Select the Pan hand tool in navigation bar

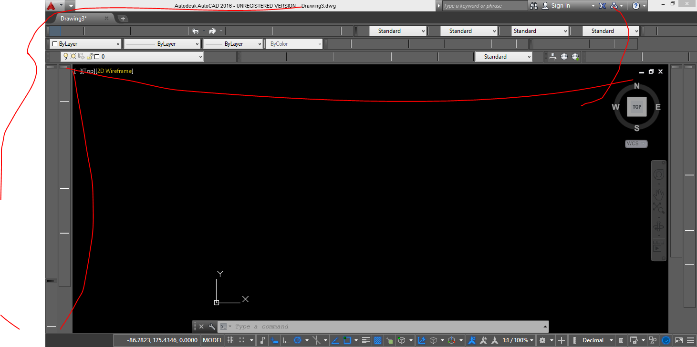(x=659, y=194)
